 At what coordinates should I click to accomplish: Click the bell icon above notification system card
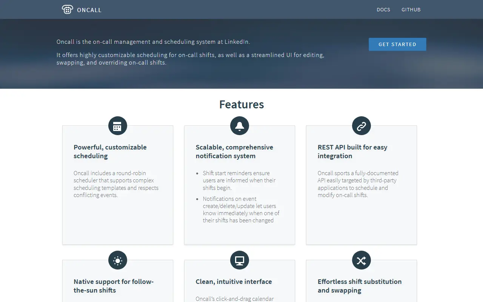pos(240,126)
